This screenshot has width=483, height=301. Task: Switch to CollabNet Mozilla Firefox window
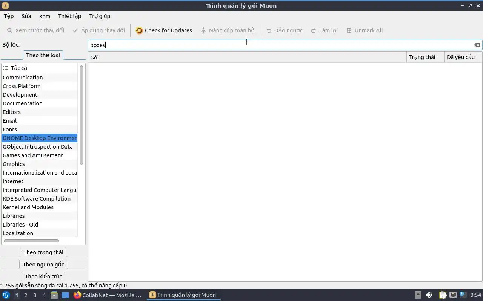click(108, 295)
